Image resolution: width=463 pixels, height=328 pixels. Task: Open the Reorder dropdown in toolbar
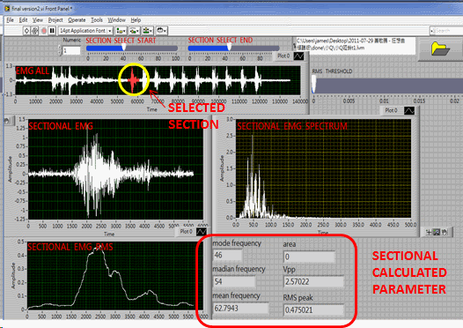pos(161,31)
